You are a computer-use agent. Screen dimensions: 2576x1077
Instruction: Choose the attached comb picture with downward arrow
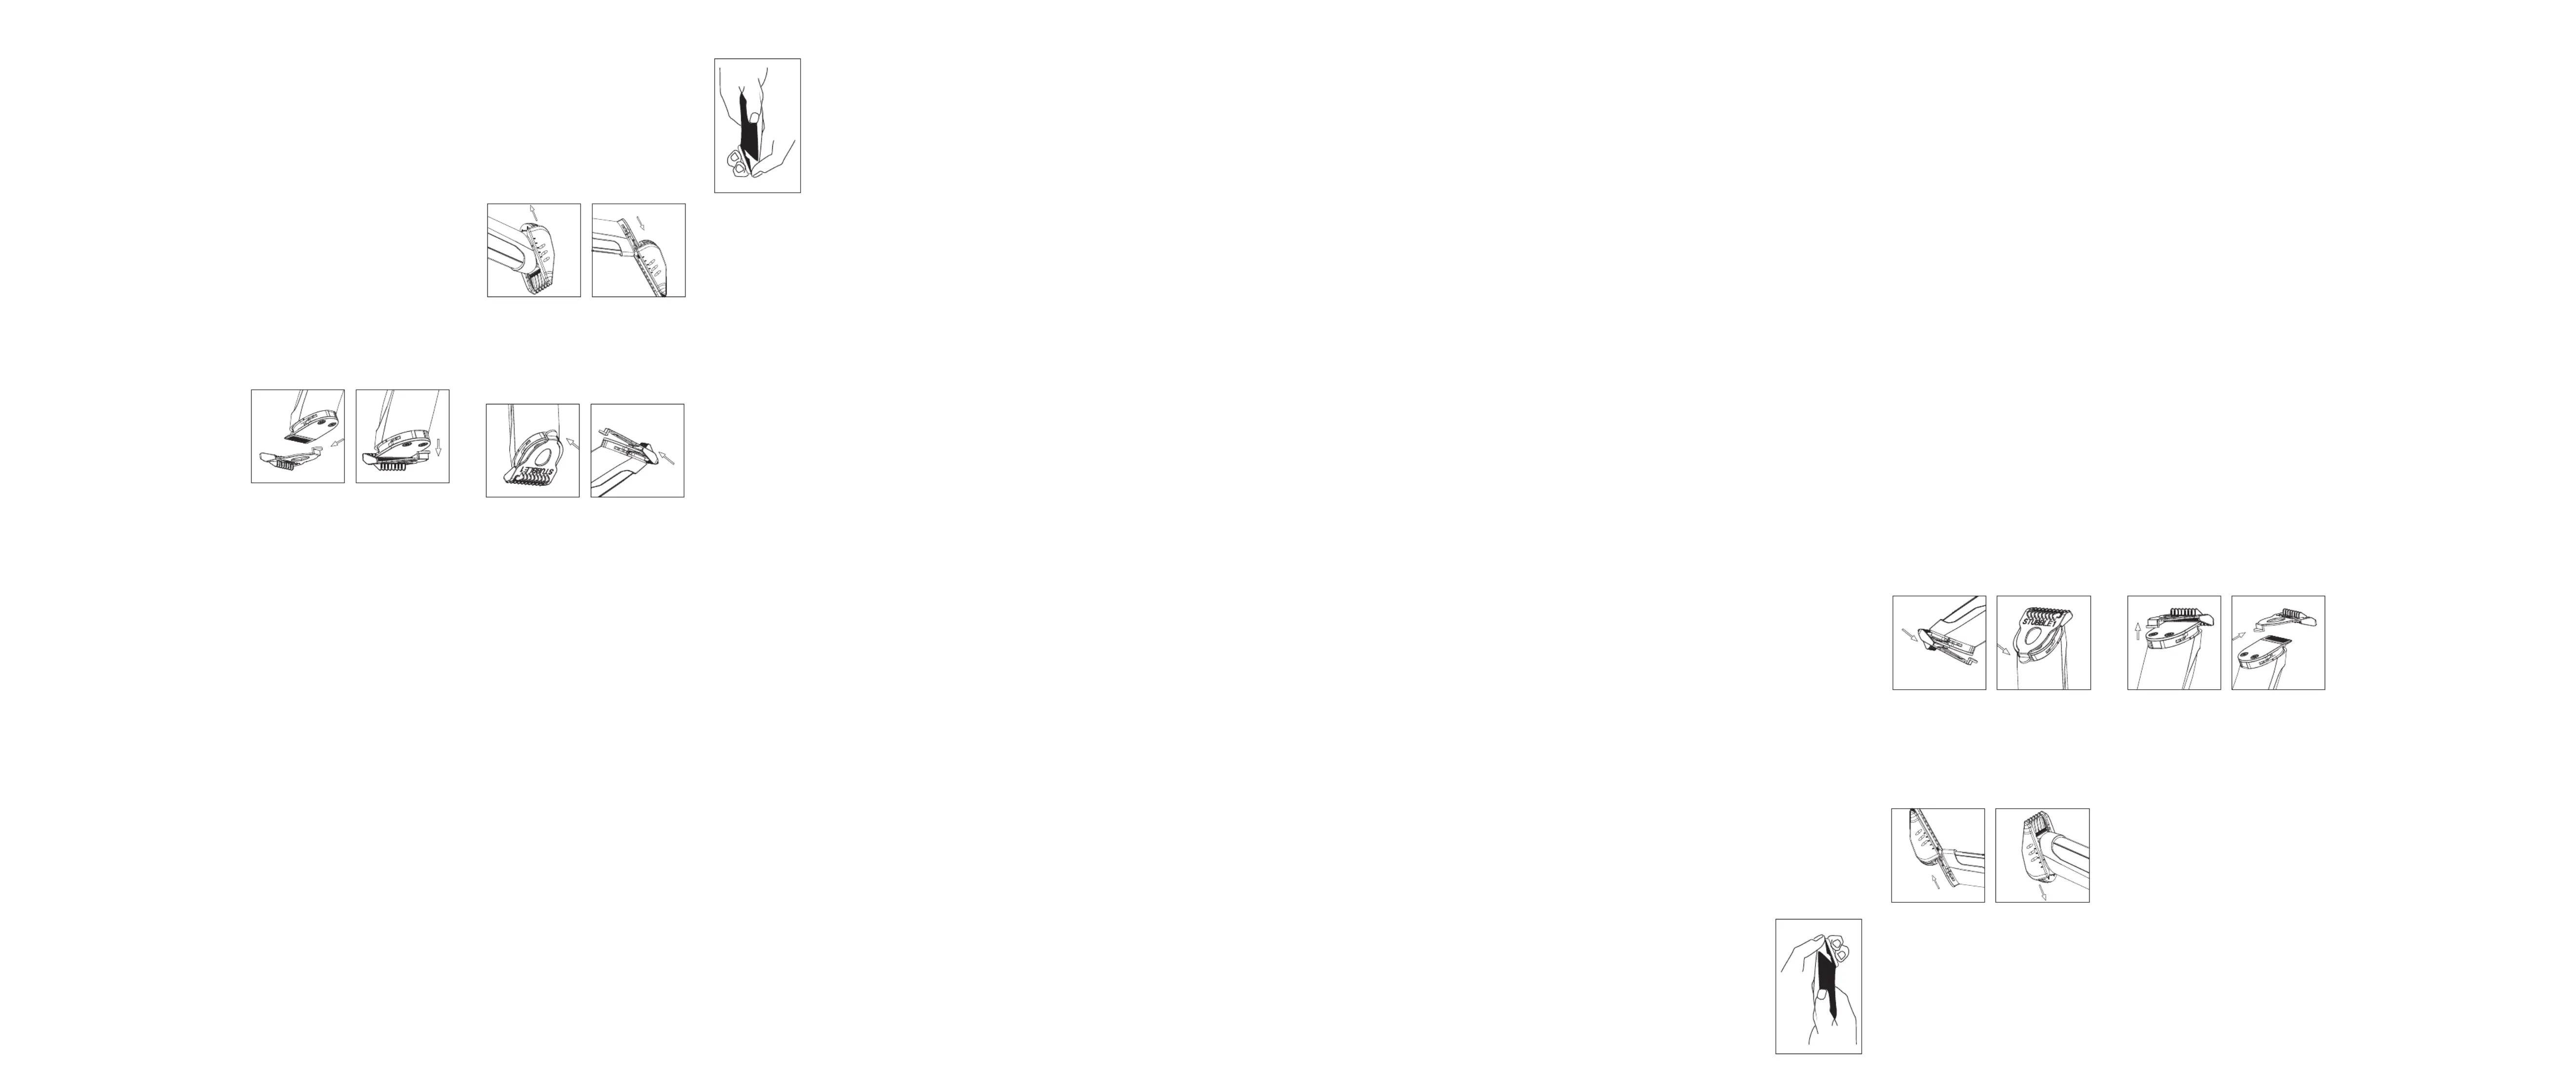click(402, 436)
